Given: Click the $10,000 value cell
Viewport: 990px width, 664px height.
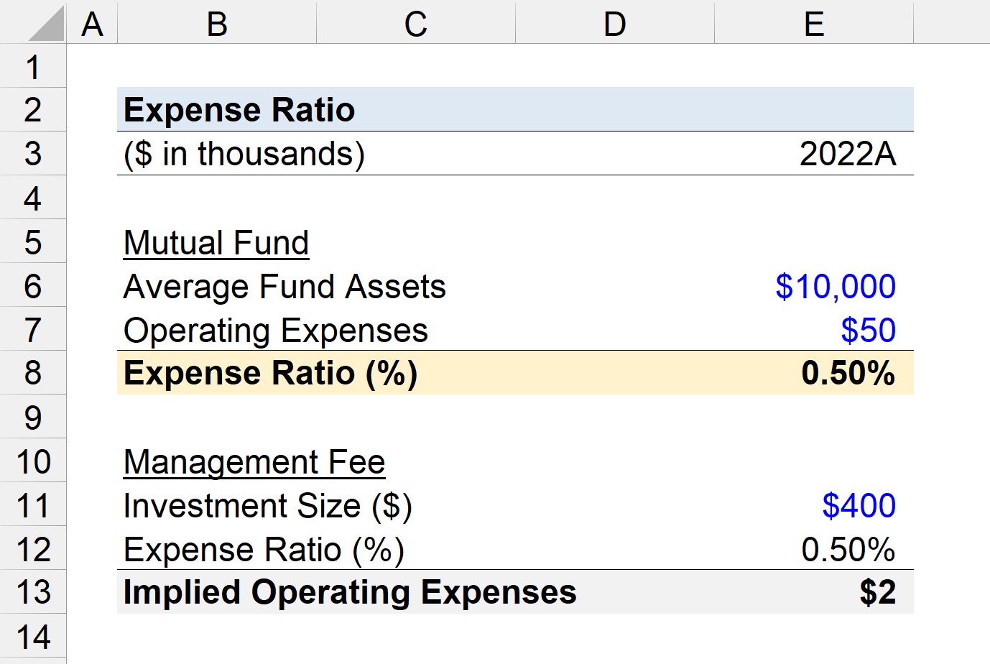Looking at the screenshot, I should [813, 286].
